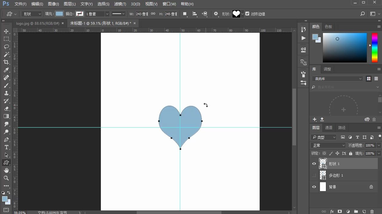
Task: Toggle the Align Edges checkbox
Action: [247, 14]
